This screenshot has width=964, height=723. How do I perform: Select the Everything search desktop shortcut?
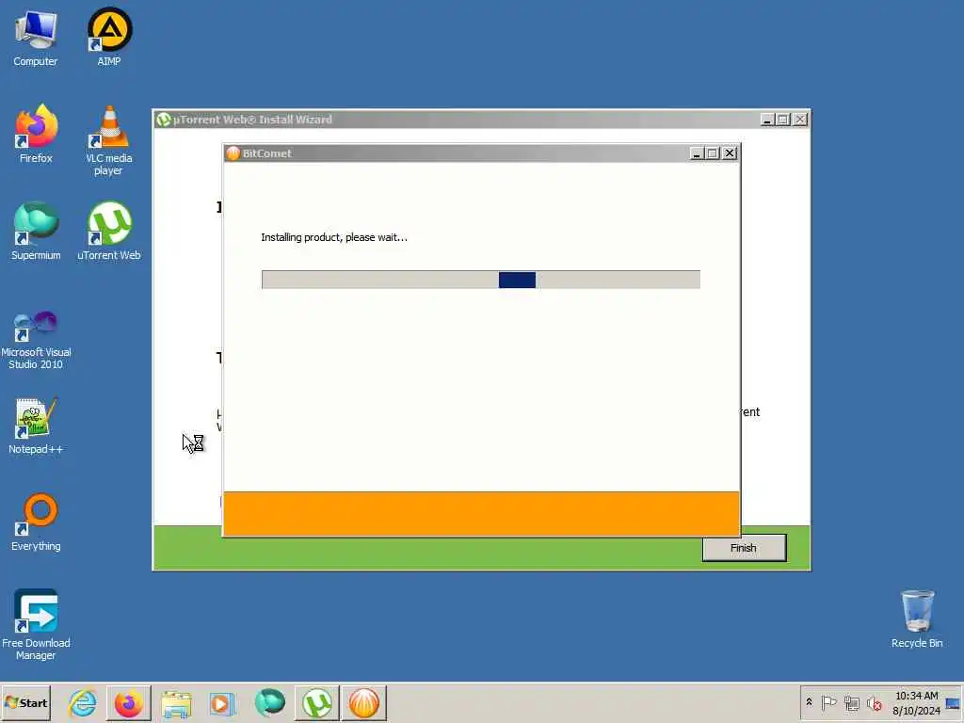coord(36,522)
